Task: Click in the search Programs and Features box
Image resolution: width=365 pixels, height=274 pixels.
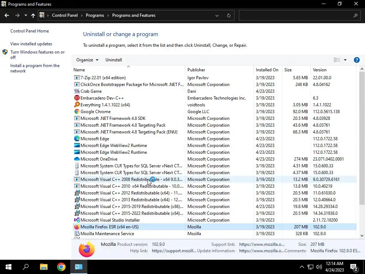Action: [x=295, y=16]
